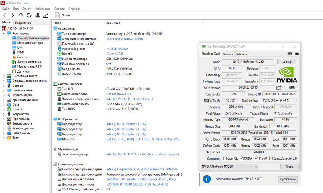Image resolution: width=323 pixels, height=193 pixels.
Task: Open the Dell P2317H monitor link
Action: (x=143, y=139)
